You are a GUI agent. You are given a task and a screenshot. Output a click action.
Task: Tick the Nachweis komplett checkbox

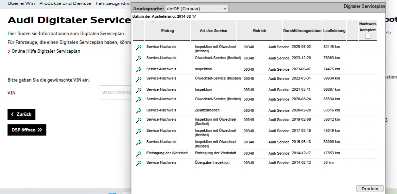pos(368,36)
